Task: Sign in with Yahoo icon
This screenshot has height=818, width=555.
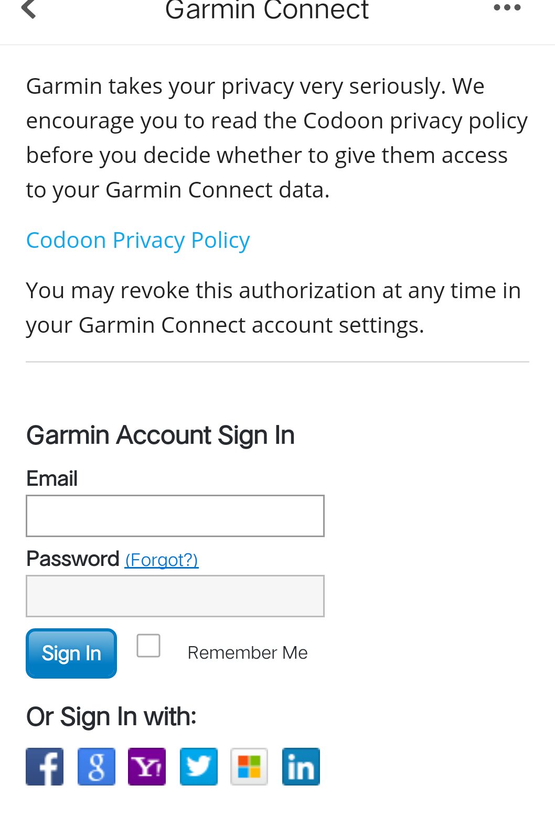Action: (x=147, y=767)
